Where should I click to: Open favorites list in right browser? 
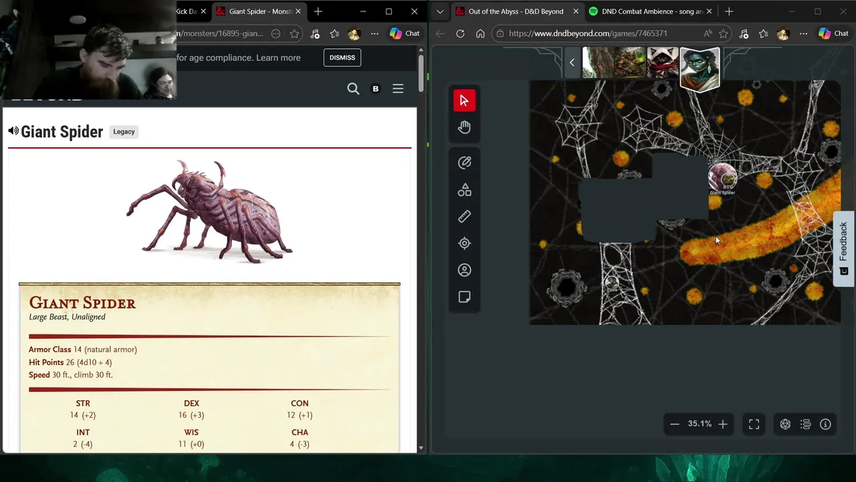764,33
